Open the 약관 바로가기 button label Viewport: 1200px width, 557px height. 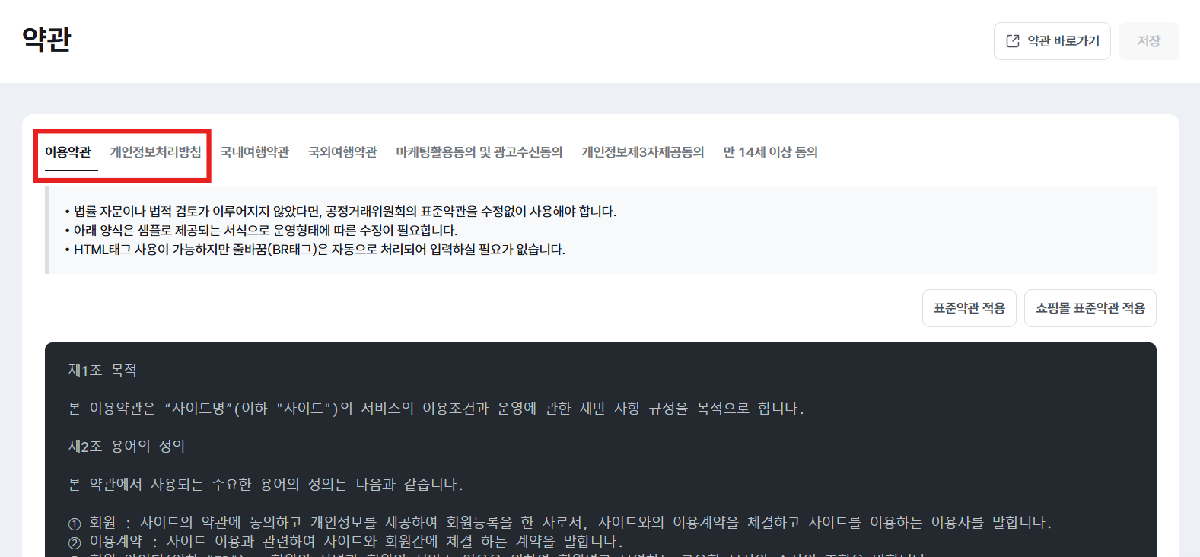1063,41
